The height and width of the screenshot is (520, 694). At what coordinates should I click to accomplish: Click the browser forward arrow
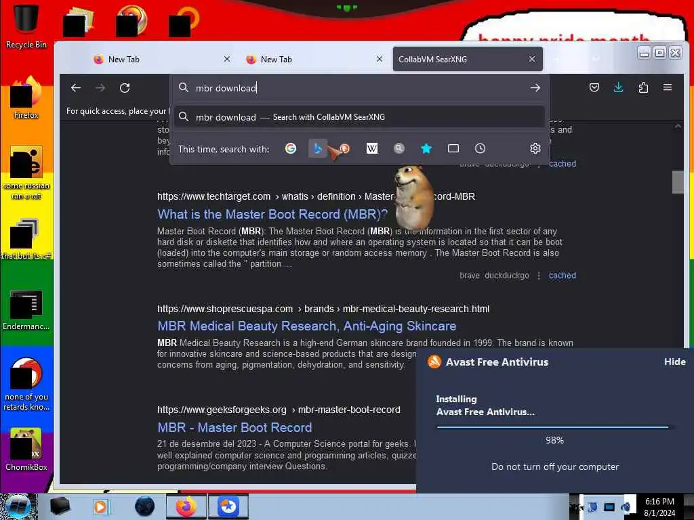click(x=100, y=87)
